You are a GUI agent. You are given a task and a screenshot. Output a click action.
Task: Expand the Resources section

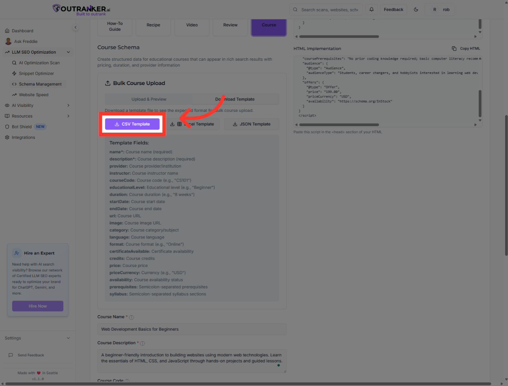pos(68,116)
